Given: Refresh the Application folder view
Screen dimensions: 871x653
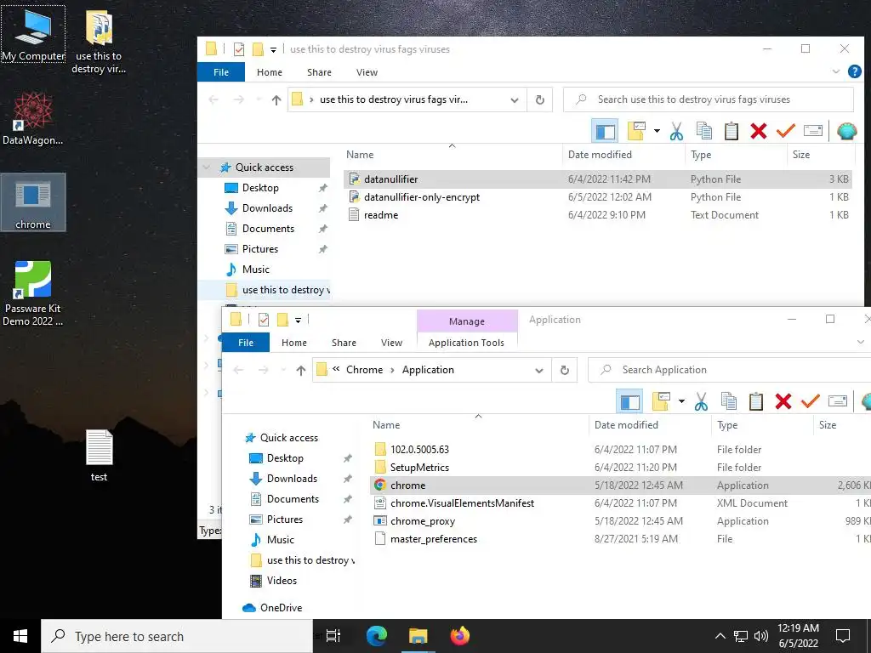Looking at the screenshot, I should tap(565, 371).
